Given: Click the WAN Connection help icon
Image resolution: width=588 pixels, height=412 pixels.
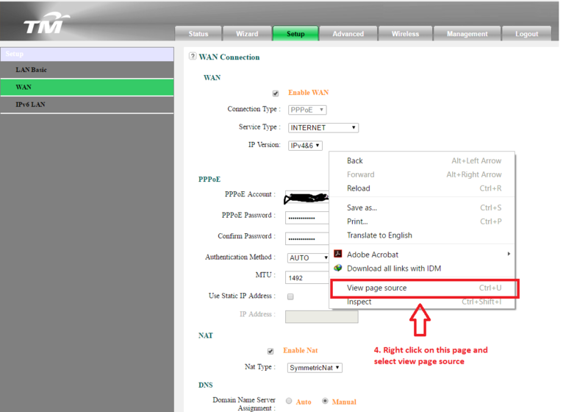Looking at the screenshot, I should [x=193, y=57].
